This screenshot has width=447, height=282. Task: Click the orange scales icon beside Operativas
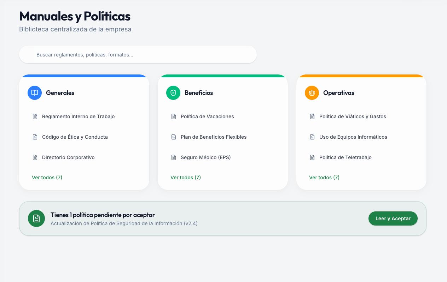pos(312,93)
